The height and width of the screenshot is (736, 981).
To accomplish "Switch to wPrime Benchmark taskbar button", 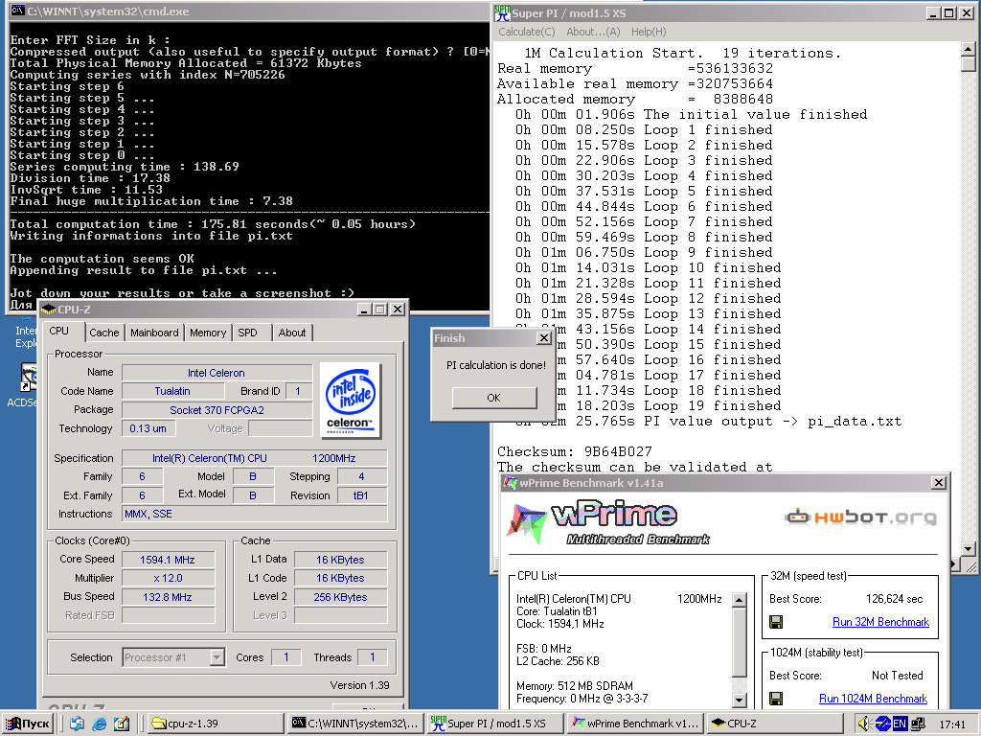I will (x=636, y=724).
